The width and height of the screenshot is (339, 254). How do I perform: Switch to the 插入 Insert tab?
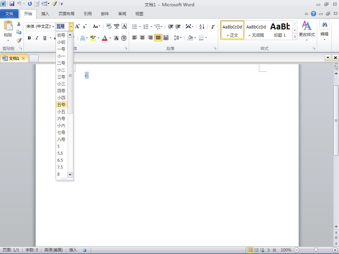tap(45, 14)
